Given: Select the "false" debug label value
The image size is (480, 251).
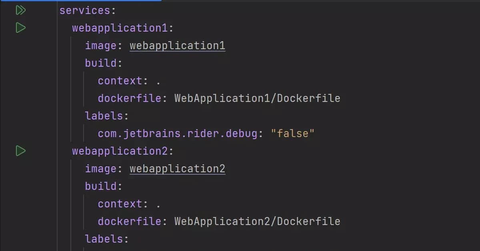Looking at the screenshot, I should [293, 133].
